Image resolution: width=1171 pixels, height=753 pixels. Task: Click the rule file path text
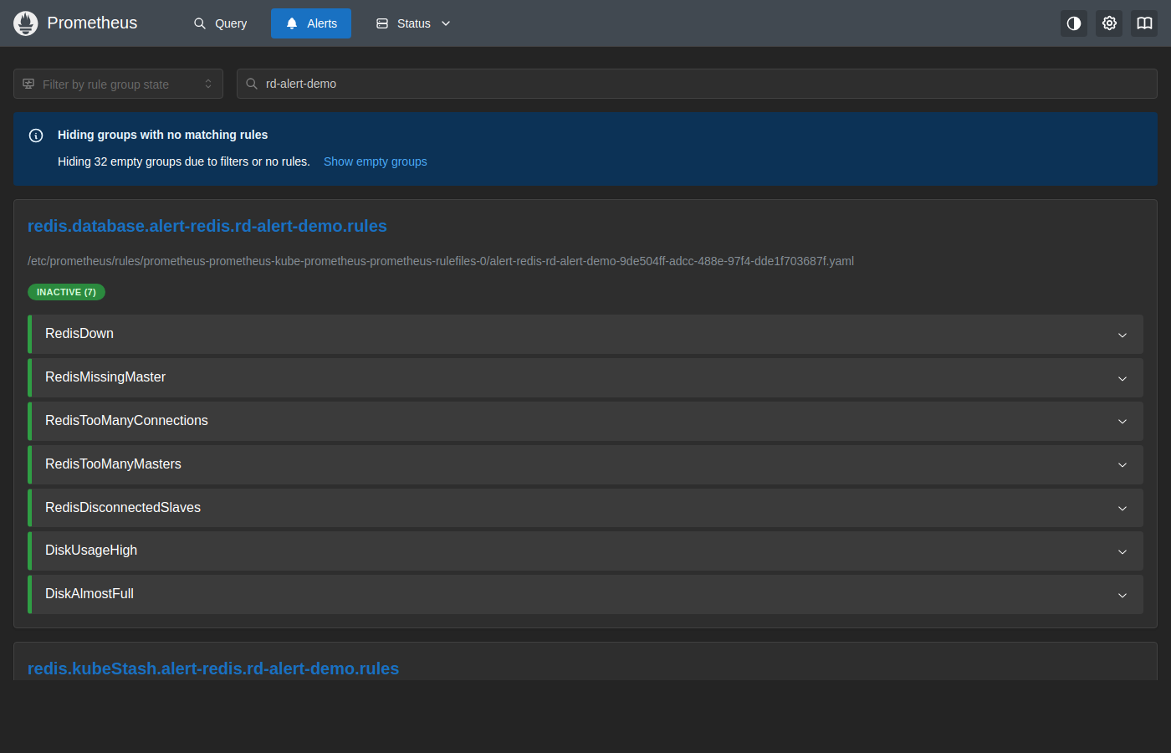point(441,261)
